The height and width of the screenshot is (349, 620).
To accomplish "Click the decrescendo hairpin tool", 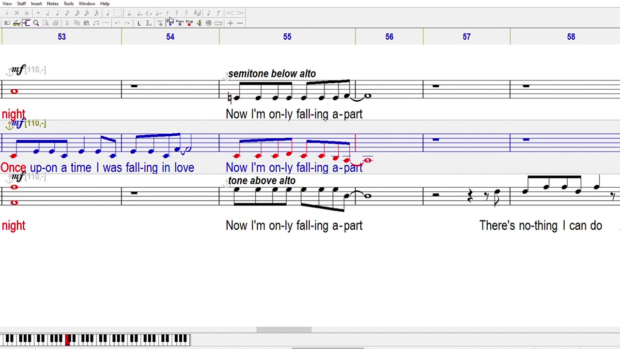I will [x=240, y=13].
